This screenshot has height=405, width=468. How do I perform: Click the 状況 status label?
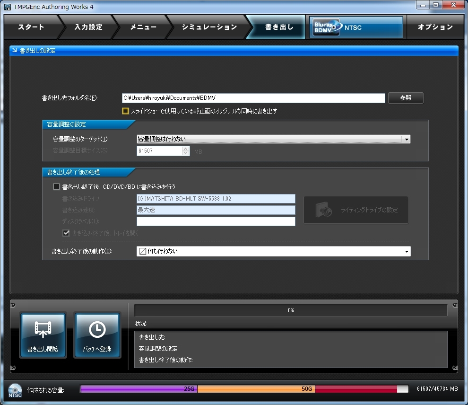141,324
